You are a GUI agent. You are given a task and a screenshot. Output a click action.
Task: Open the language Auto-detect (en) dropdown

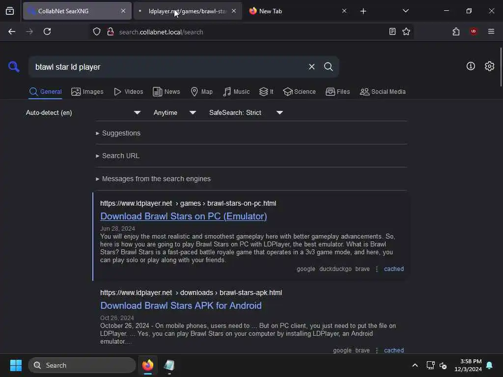tap(83, 112)
